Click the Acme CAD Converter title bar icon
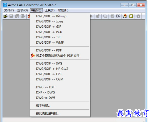151x122 pixels. (5, 5)
